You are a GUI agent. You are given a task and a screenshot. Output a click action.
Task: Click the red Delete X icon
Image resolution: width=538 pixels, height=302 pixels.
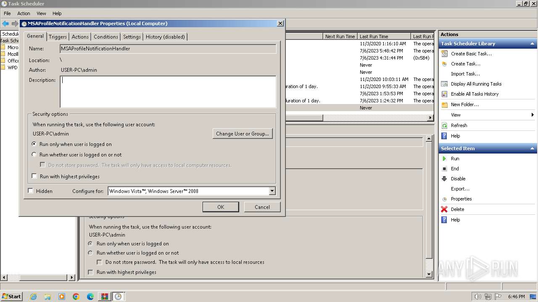click(444, 209)
